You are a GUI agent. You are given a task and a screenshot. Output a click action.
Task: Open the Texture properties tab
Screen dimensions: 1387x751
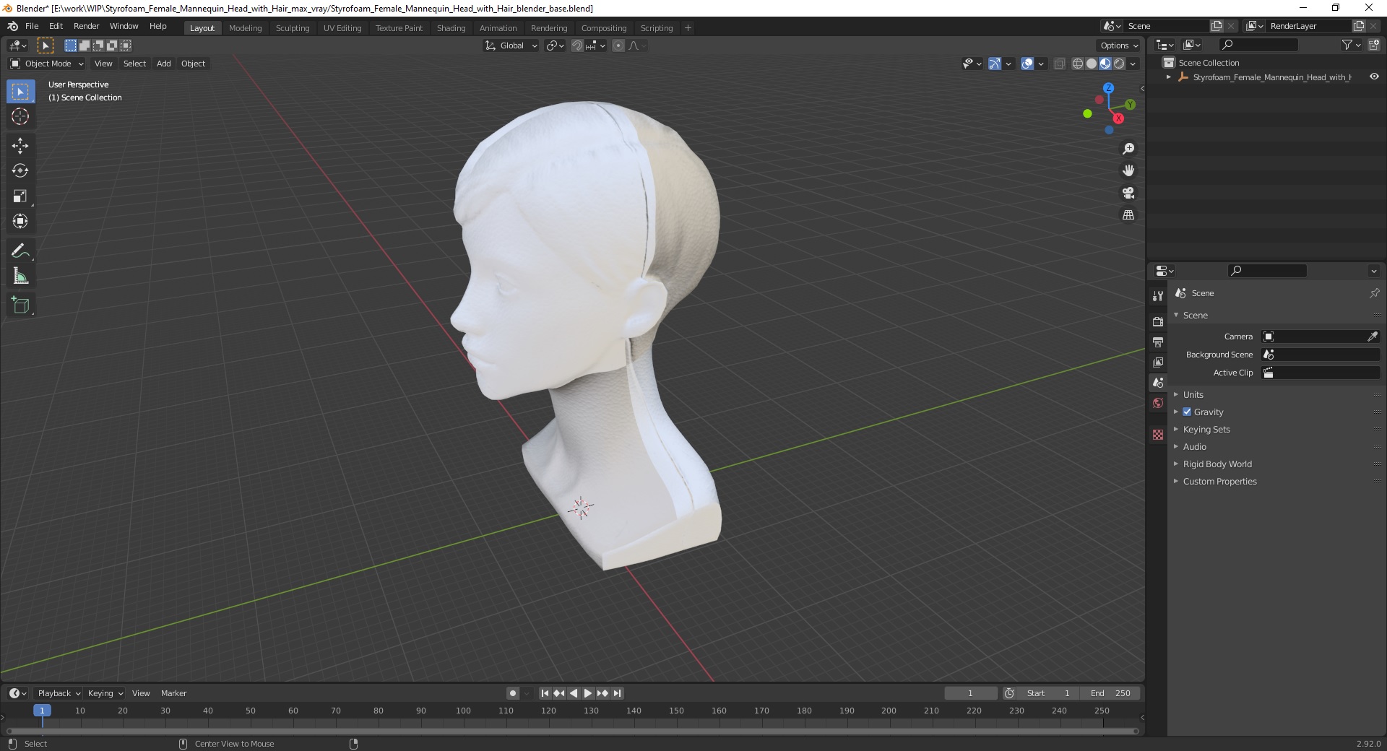click(x=1158, y=435)
